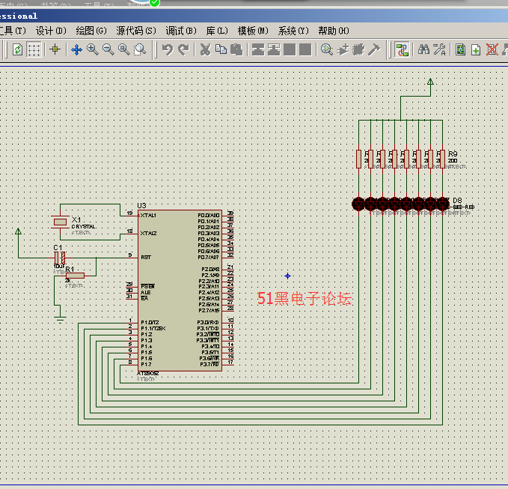
Task: Click the Pan/Center at cursor icon
Action: 76,49
